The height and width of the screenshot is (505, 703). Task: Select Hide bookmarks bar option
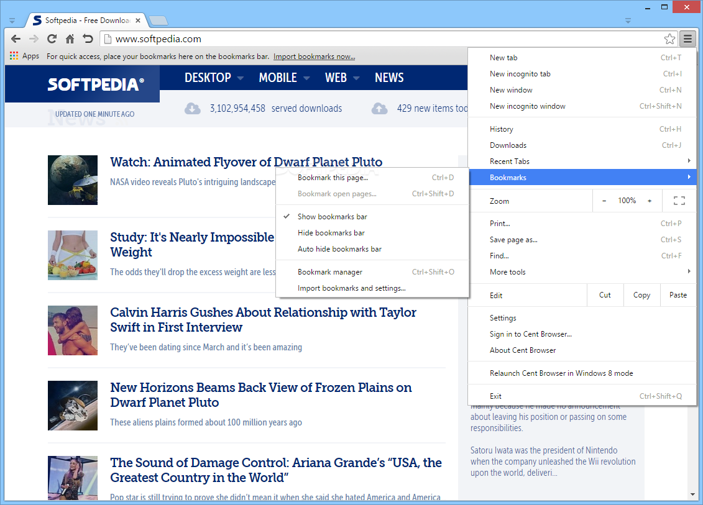(372, 232)
